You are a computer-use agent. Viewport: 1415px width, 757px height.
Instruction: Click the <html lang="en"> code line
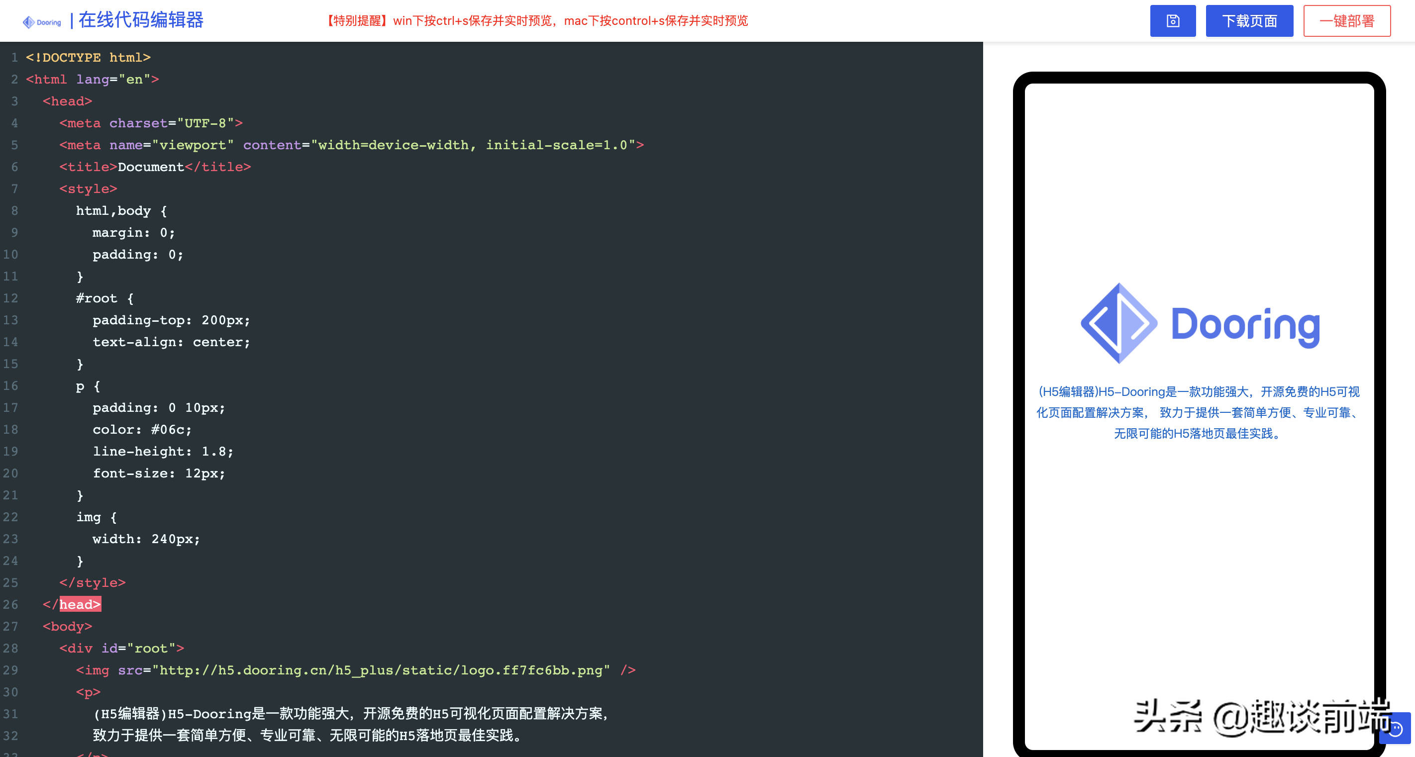click(92, 80)
